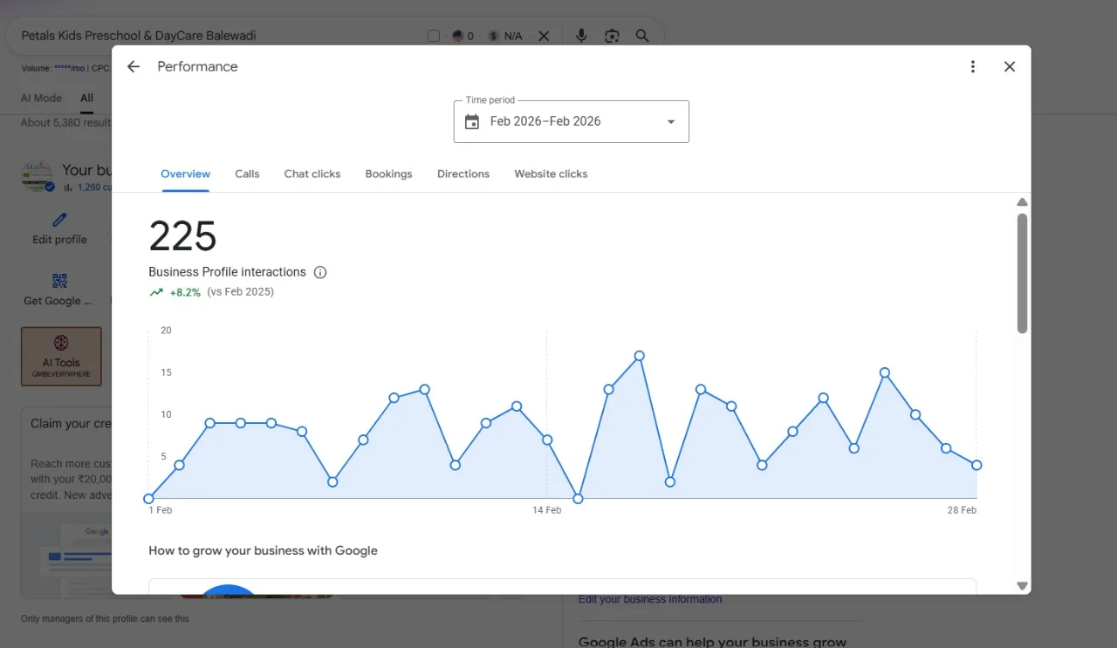Viewport: 1117px width, 648px height.
Task: Click the business profile logo thumbnail
Action: coord(38,176)
